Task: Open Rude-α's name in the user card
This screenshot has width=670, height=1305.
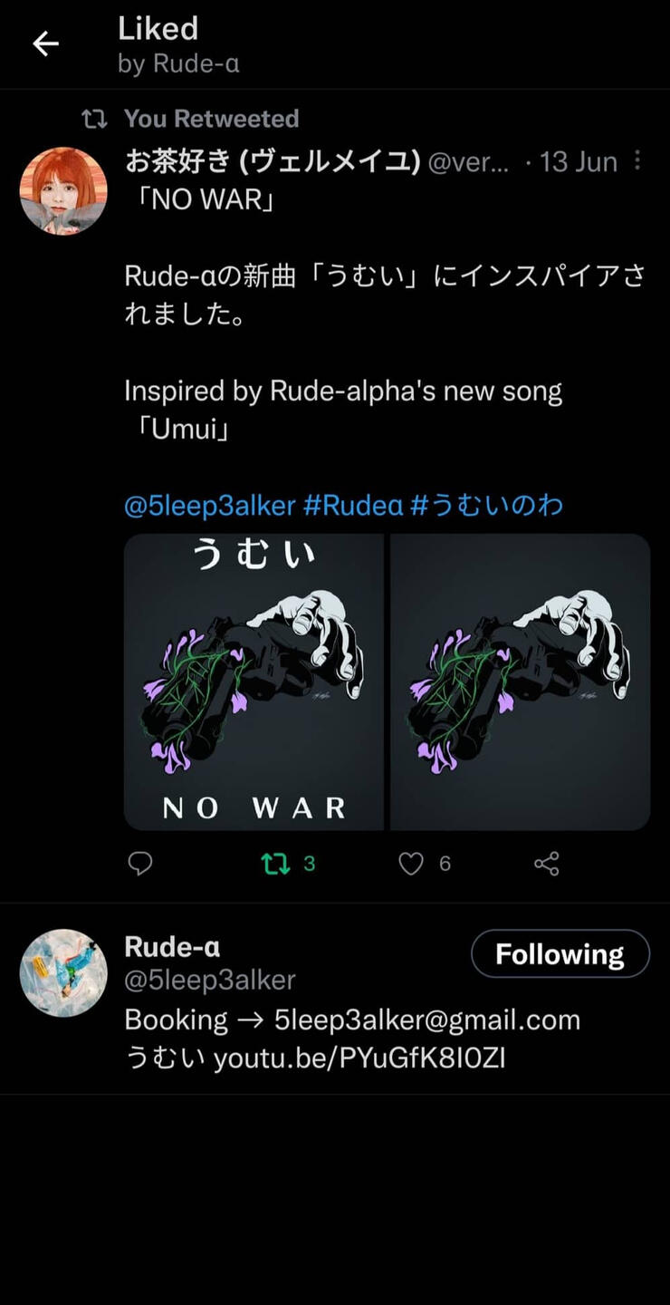Action: [x=172, y=947]
